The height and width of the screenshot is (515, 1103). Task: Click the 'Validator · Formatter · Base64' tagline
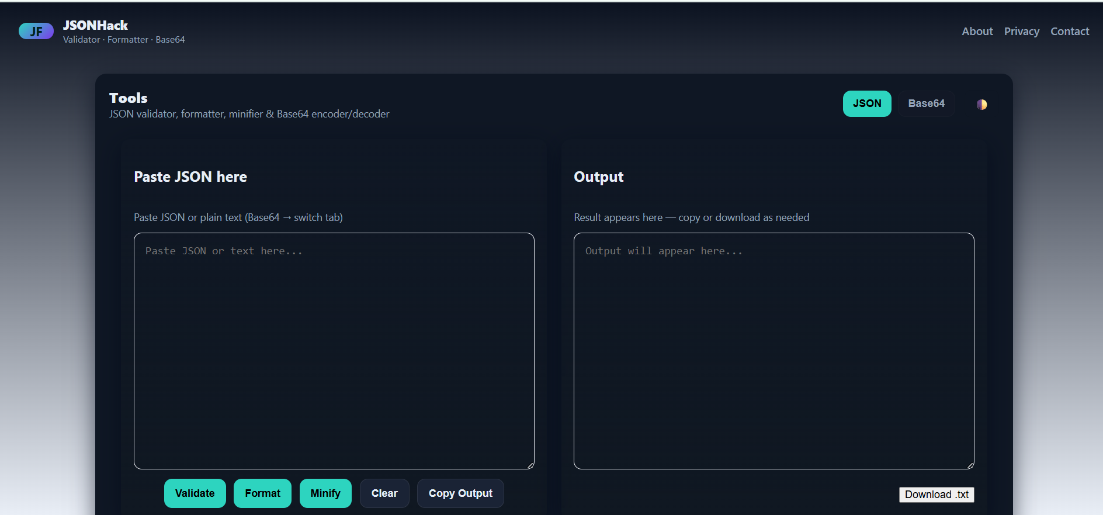[x=124, y=40]
